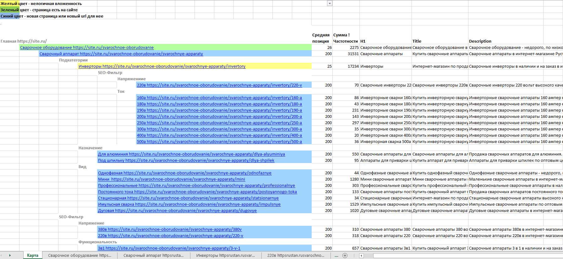Open the Стационарная statsionarnye link
Screen dimensions: 563x259
click(188, 198)
